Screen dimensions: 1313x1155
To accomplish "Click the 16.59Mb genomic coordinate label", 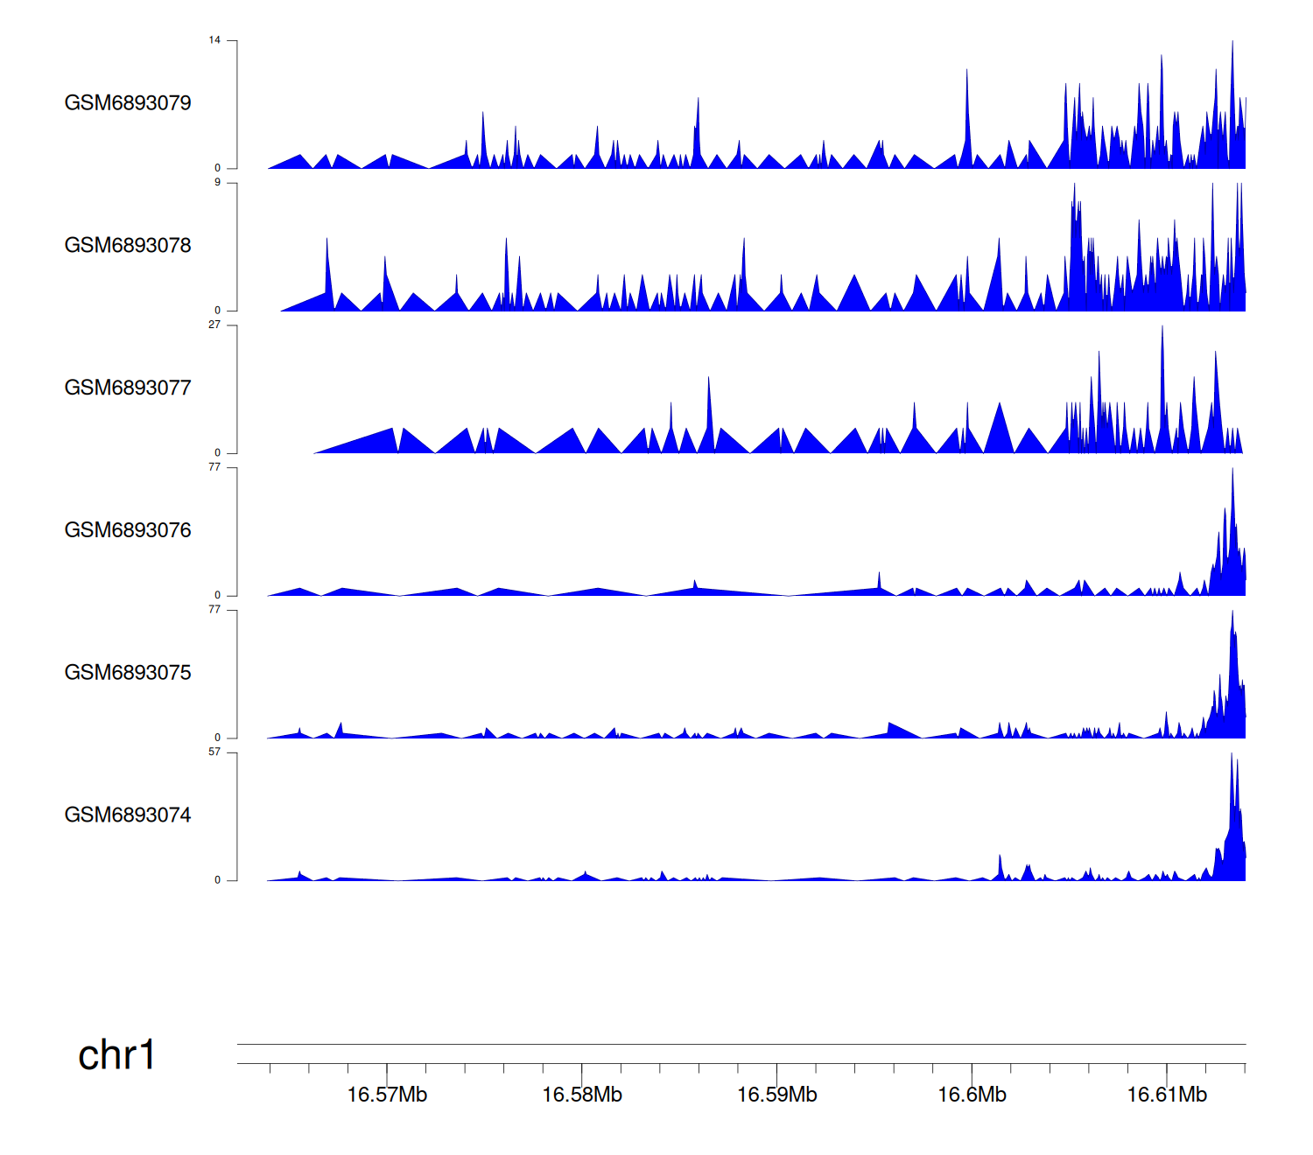I will click(x=777, y=1095).
